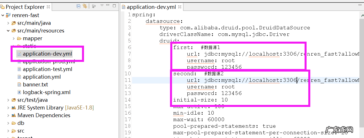Click the 'initial-size: 10' line
Image resolution: width=364 pixels, height=138 pixels.
201,100
